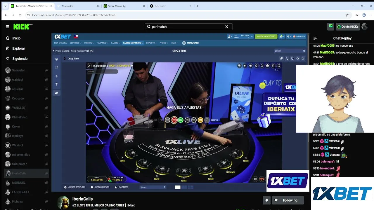Select four-game grid layout view
Viewport: 374px width, 210px height.
click(x=191, y=187)
